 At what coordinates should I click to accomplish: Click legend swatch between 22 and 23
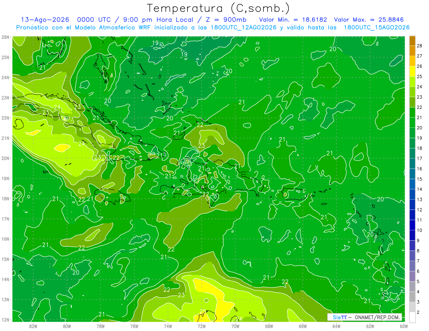tap(412, 102)
